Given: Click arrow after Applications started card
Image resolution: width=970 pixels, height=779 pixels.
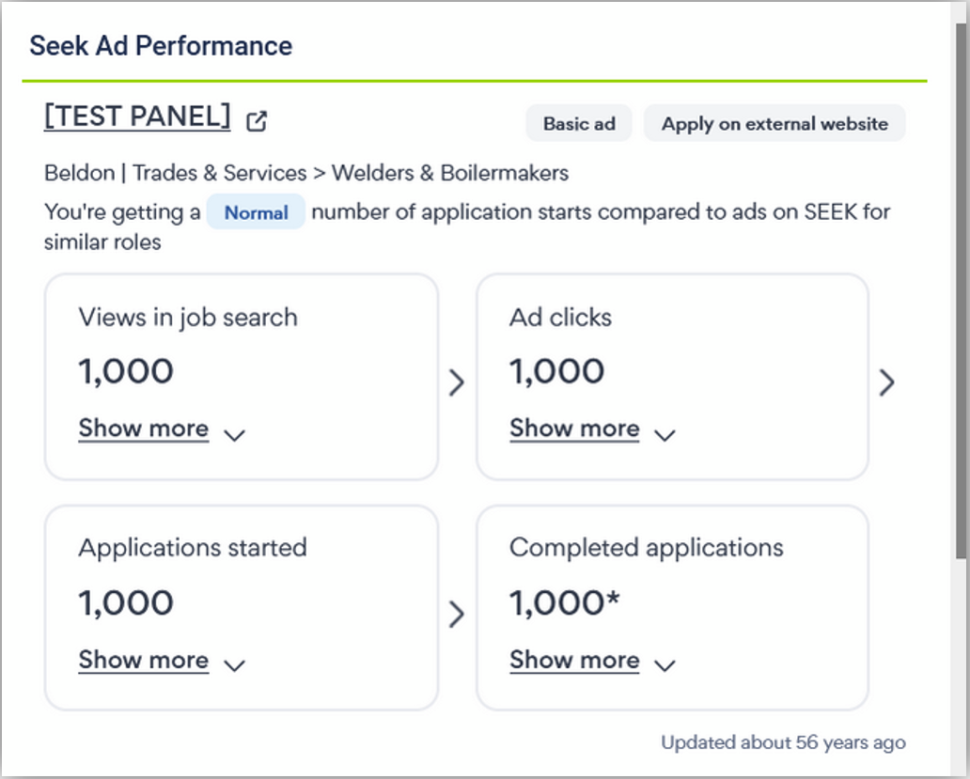Looking at the screenshot, I should [x=457, y=615].
